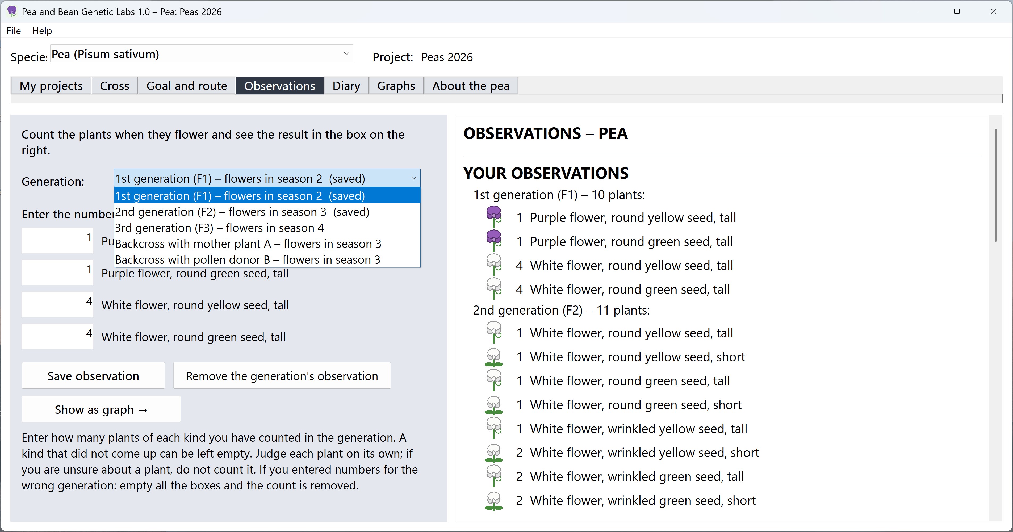Click flower icon for wrinkled green seed, tall
The height and width of the screenshot is (532, 1013).
(494, 476)
